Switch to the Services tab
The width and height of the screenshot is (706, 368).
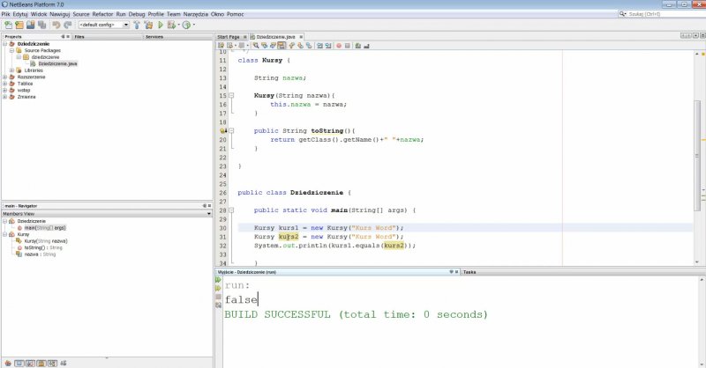coord(154,37)
